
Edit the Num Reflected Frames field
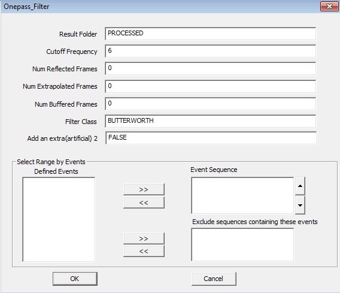[x=210, y=68]
